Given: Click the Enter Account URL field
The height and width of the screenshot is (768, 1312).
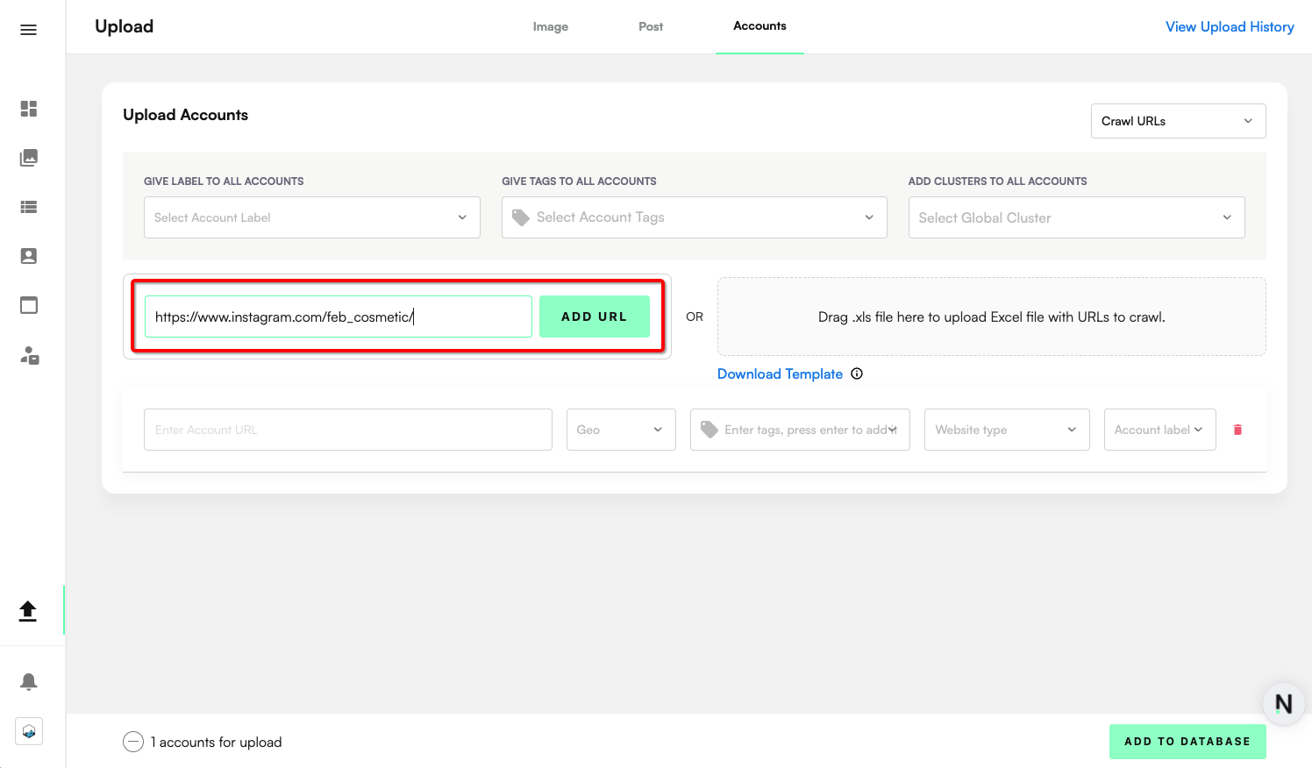Looking at the screenshot, I should click(347, 430).
